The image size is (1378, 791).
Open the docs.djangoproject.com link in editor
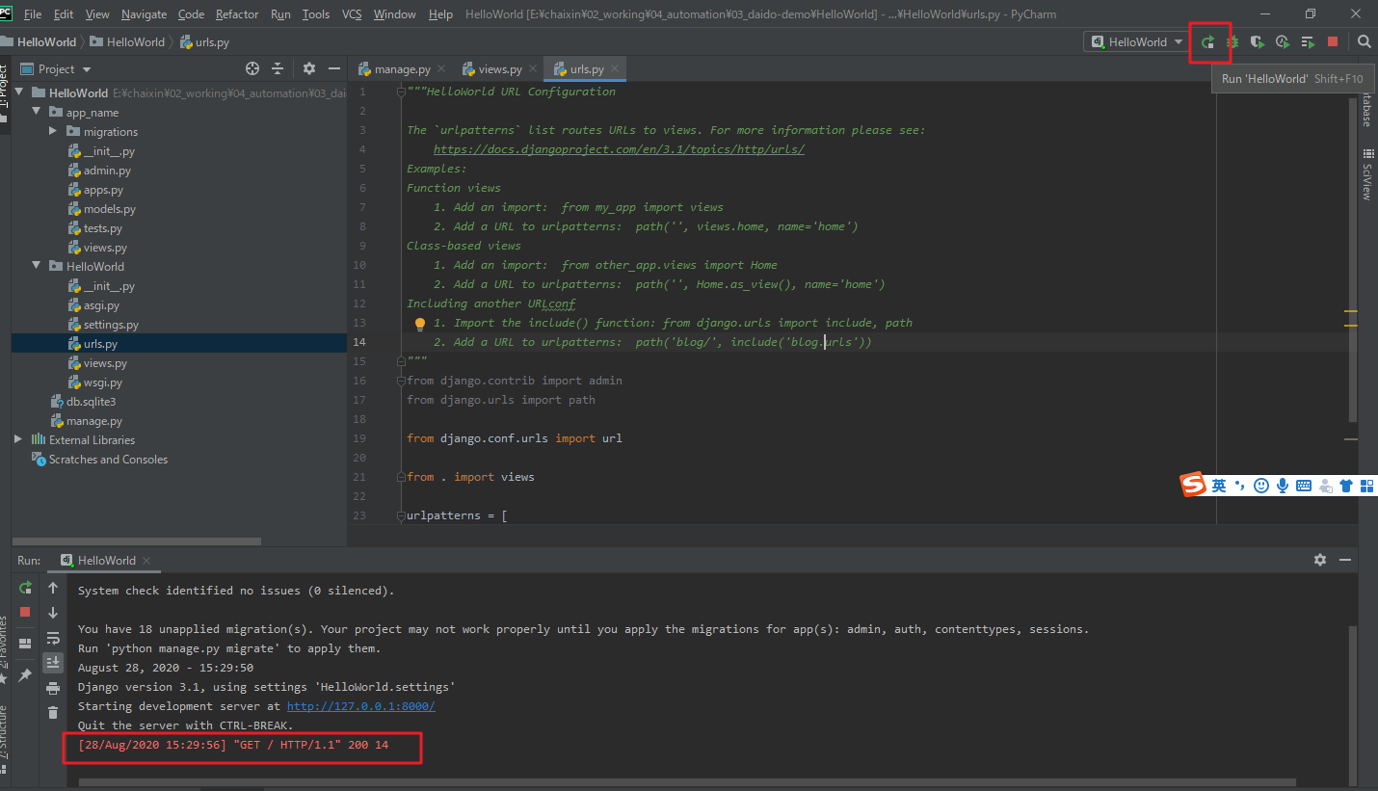(619, 149)
